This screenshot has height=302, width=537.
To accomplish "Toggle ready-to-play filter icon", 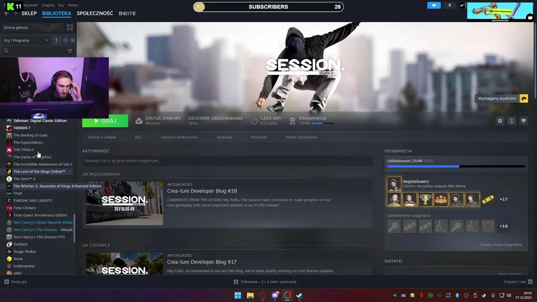I will (73, 40).
